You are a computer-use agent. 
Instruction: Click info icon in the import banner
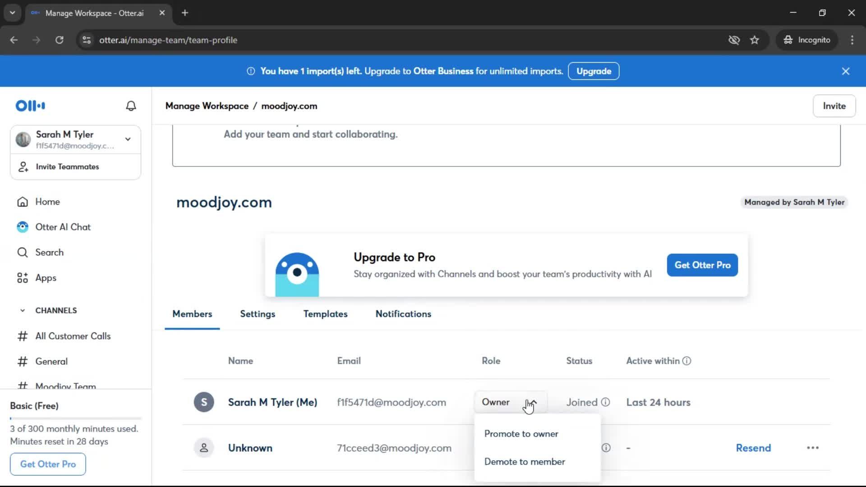coord(251,71)
